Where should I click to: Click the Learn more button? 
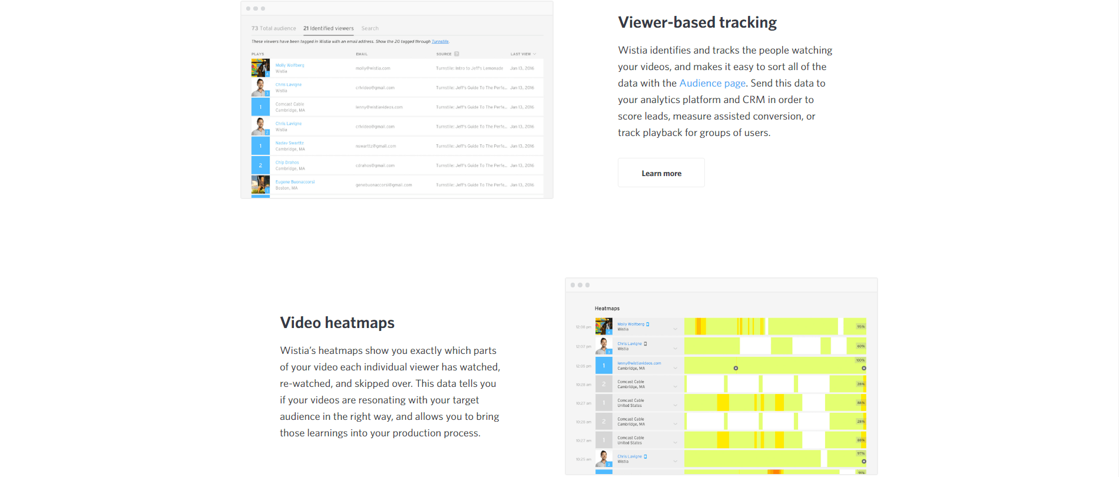661,173
